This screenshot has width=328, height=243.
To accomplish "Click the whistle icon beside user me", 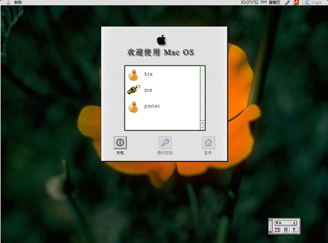I will (x=133, y=90).
